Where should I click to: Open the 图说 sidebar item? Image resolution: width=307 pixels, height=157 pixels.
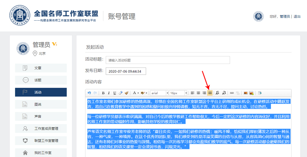point(41,104)
